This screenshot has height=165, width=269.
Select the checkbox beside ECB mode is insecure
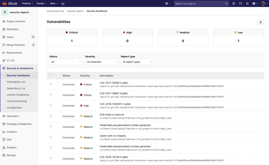tap(50, 116)
